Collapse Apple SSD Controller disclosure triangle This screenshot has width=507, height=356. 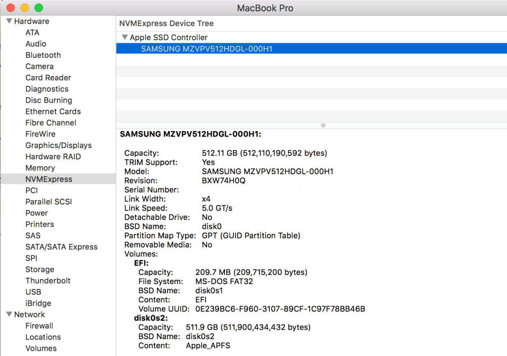point(124,37)
